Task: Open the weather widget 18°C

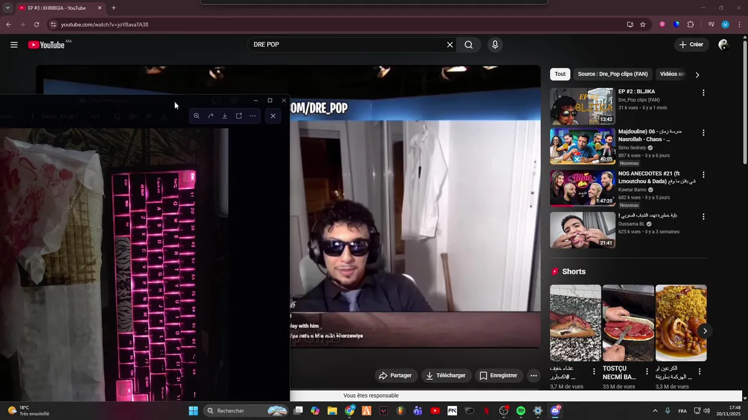Action: click(x=28, y=411)
